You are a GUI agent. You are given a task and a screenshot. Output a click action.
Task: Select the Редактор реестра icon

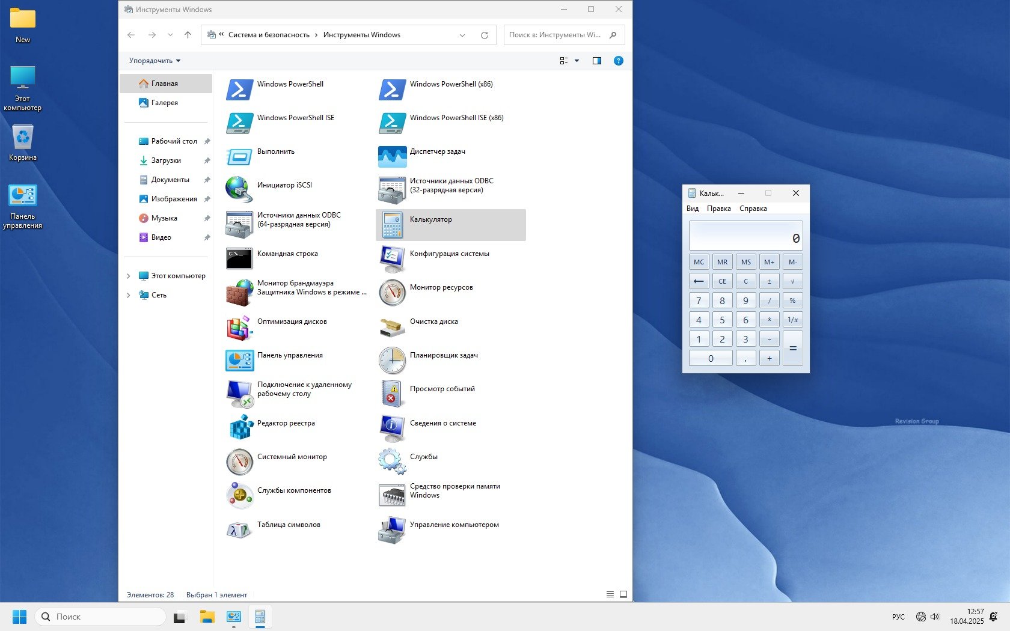click(x=239, y=428)
